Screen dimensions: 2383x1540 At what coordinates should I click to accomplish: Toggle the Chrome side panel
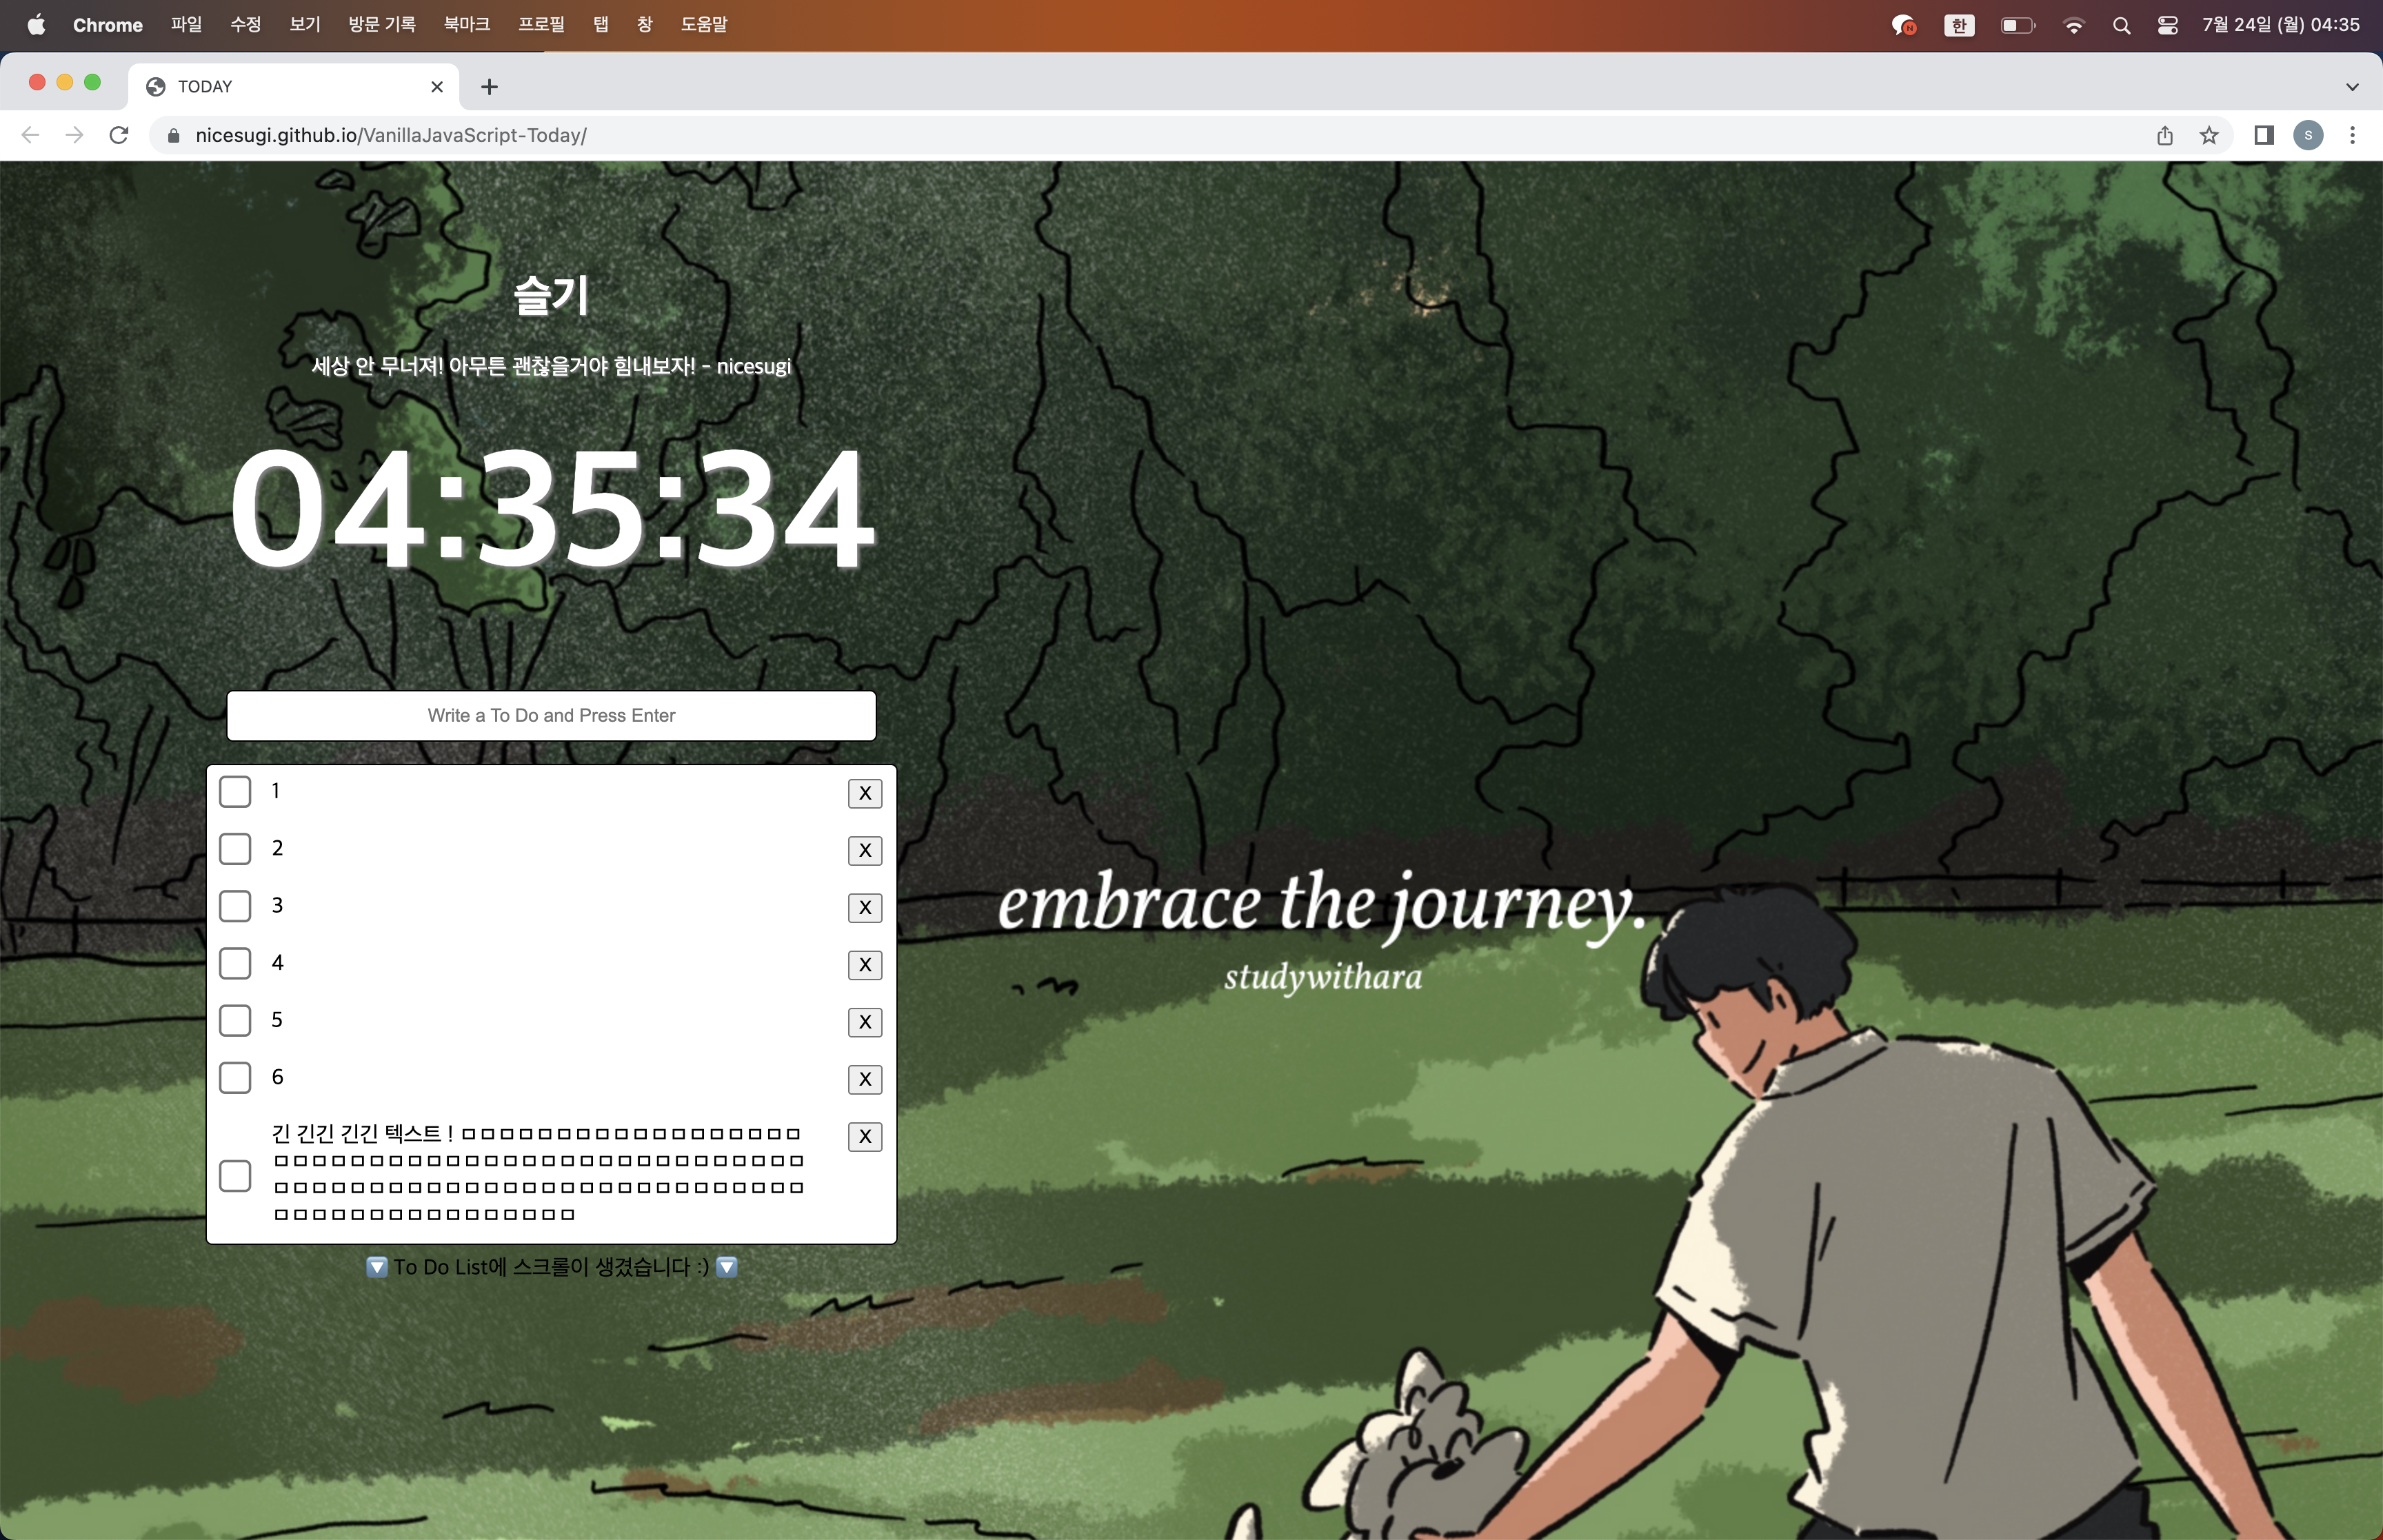pyautogui.click(x=2264, y=135)
